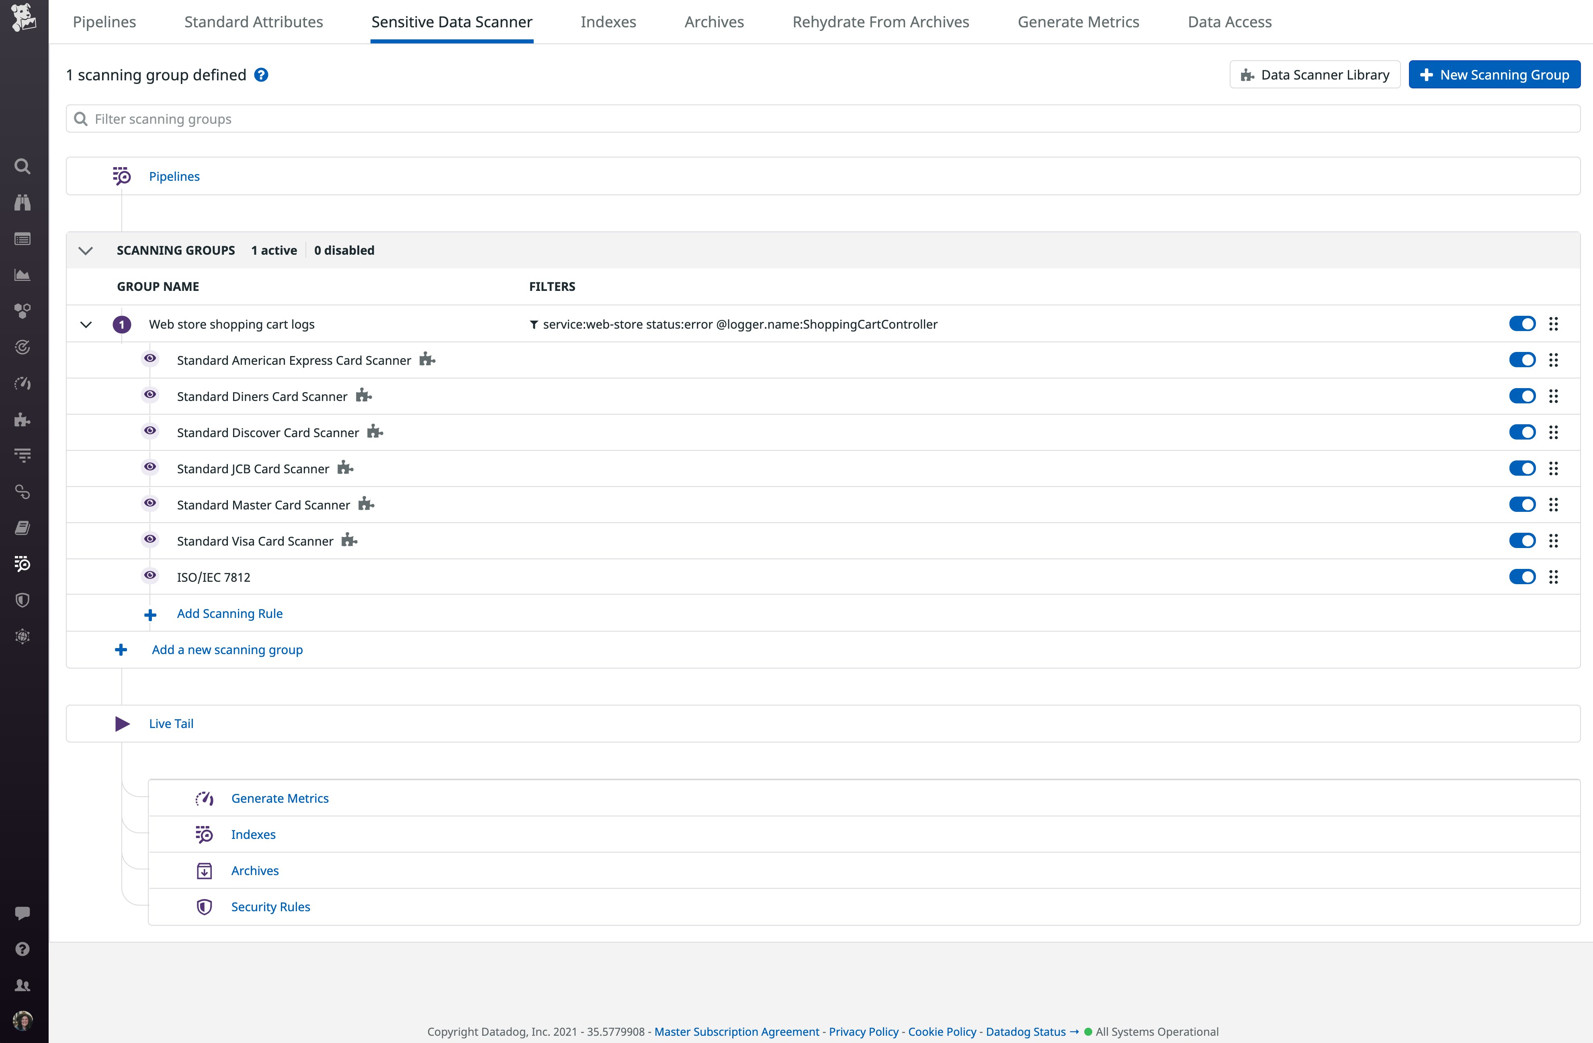Expand the Live Tail play arrow
The image size is (1593, 1043).
[x=122, y=723]
